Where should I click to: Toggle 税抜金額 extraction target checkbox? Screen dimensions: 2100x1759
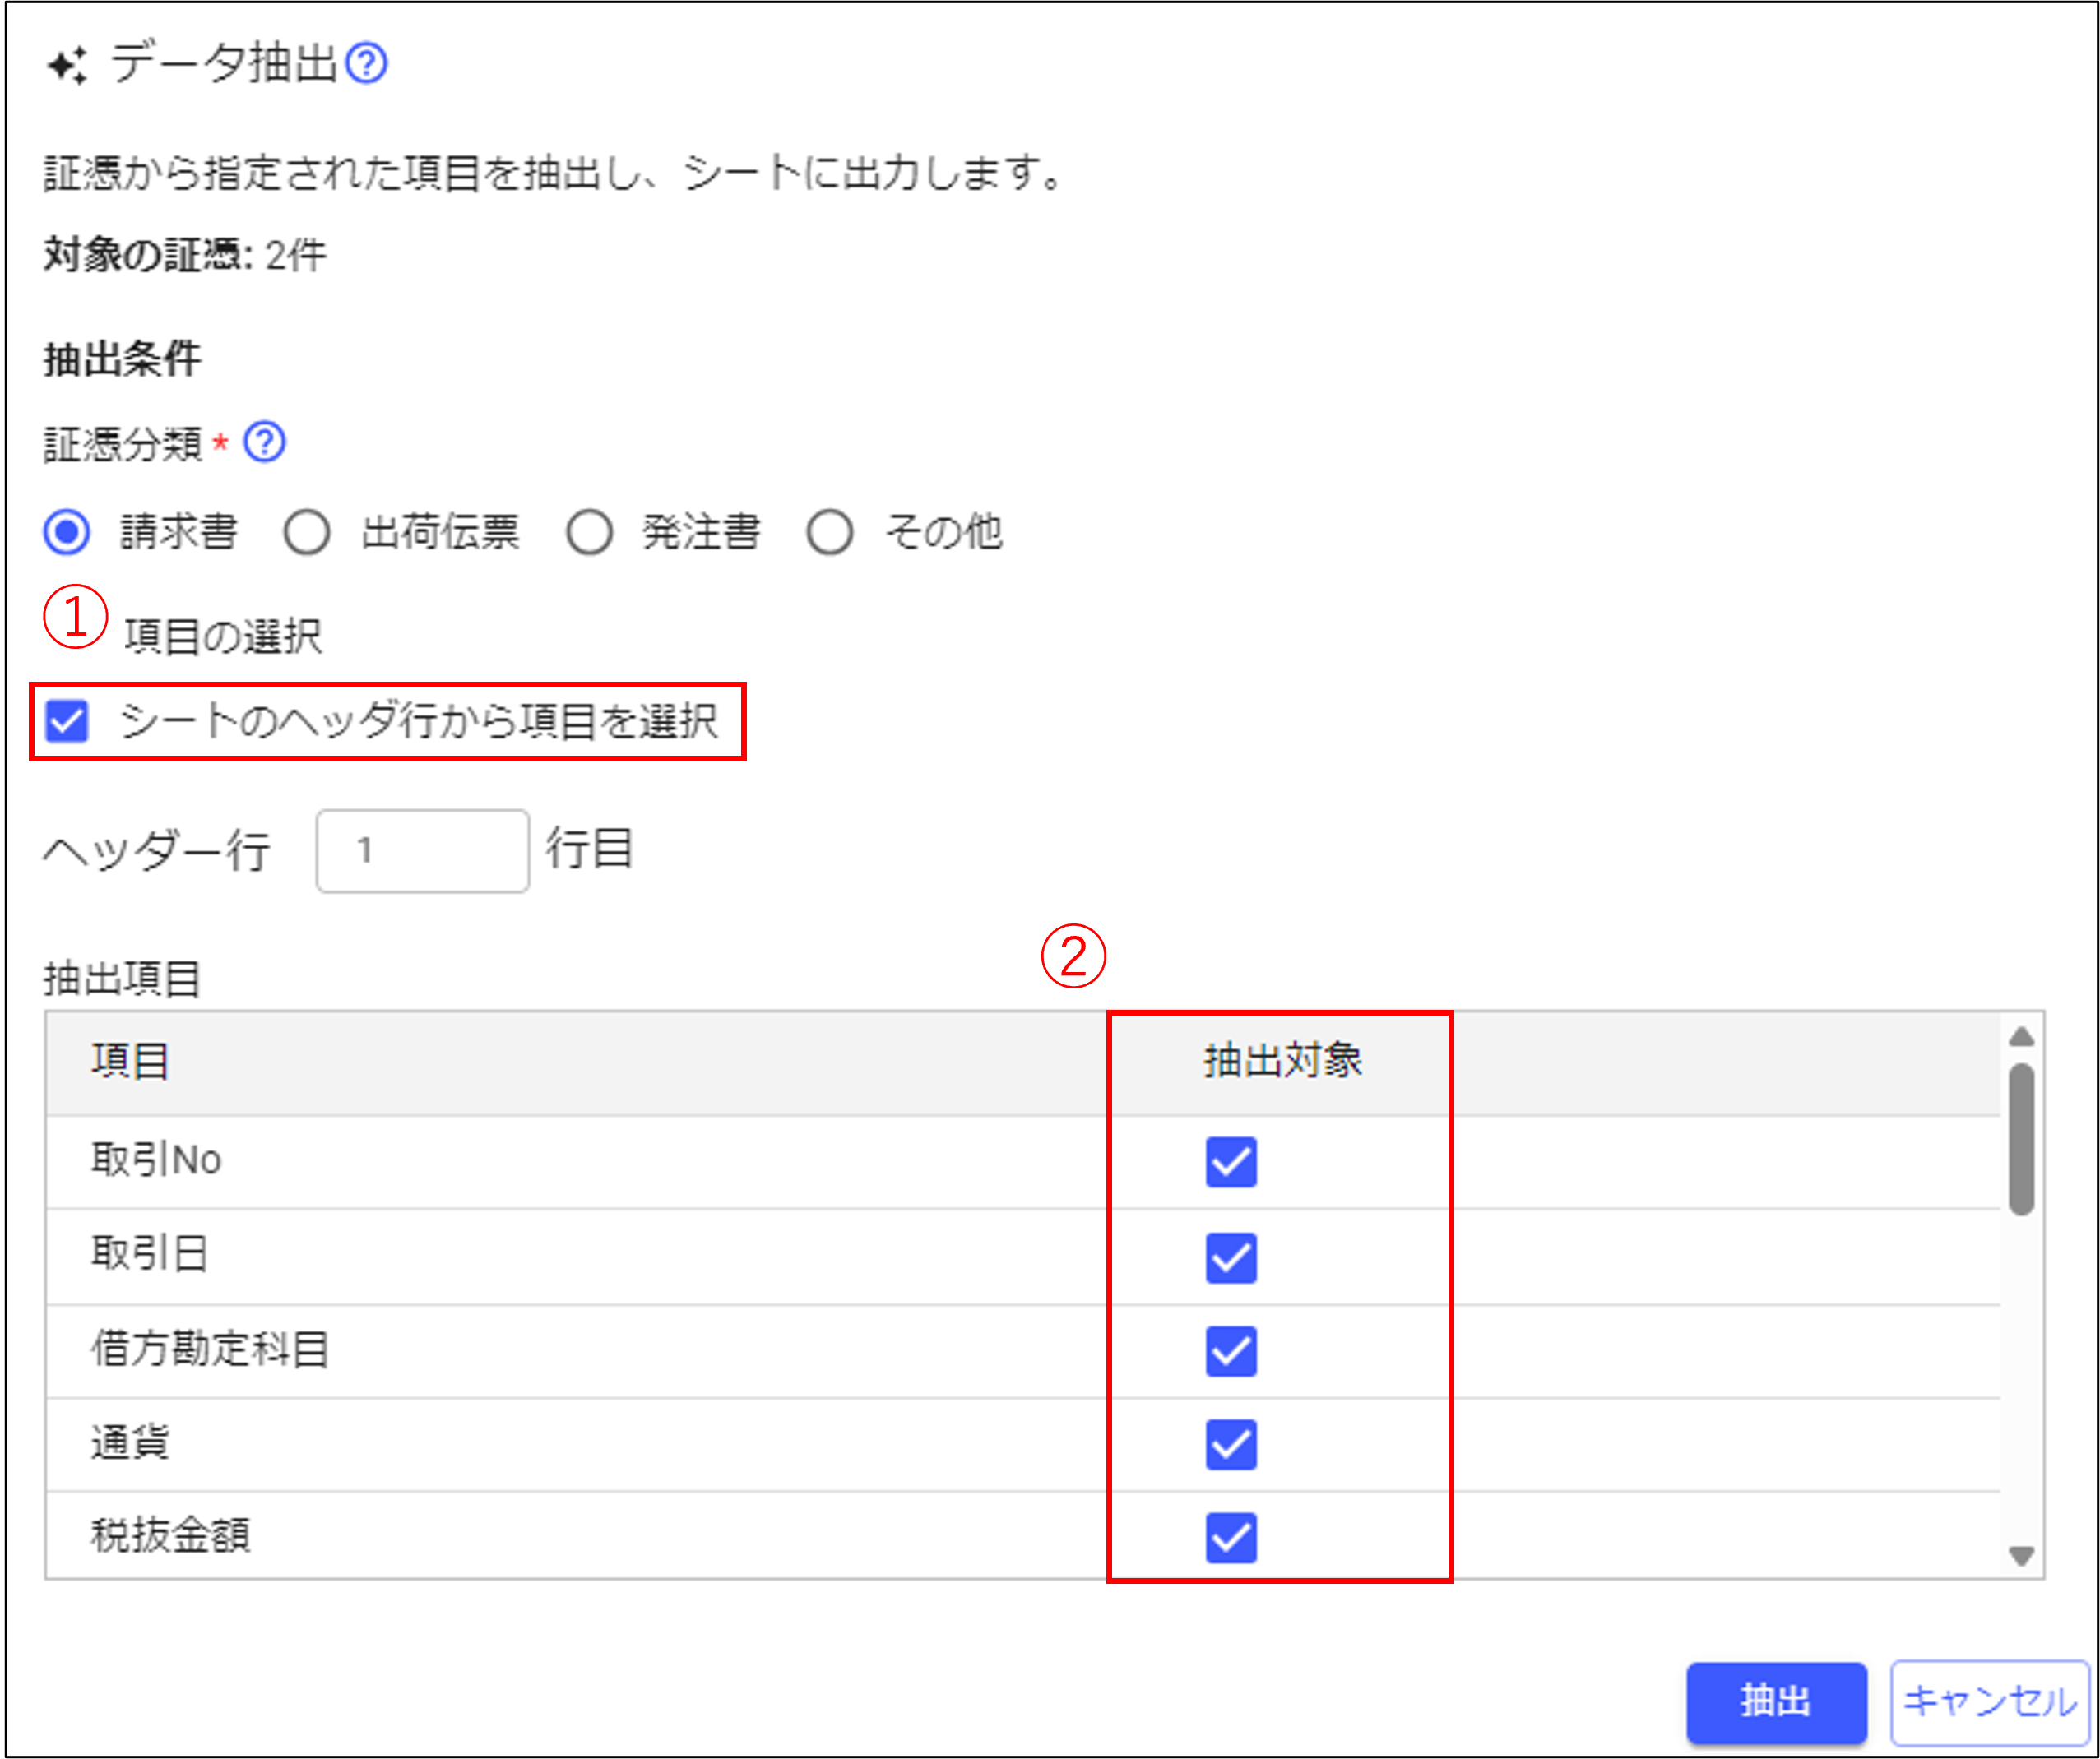(1230, 1537)
